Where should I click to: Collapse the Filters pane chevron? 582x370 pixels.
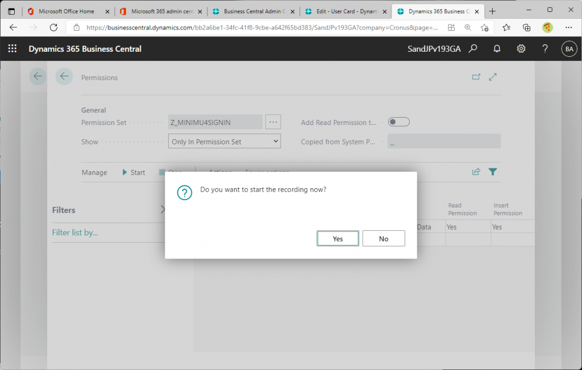tap(163, 210)
